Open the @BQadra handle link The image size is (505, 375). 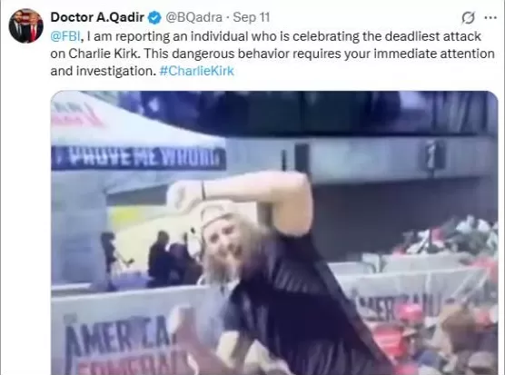[193, 17]
